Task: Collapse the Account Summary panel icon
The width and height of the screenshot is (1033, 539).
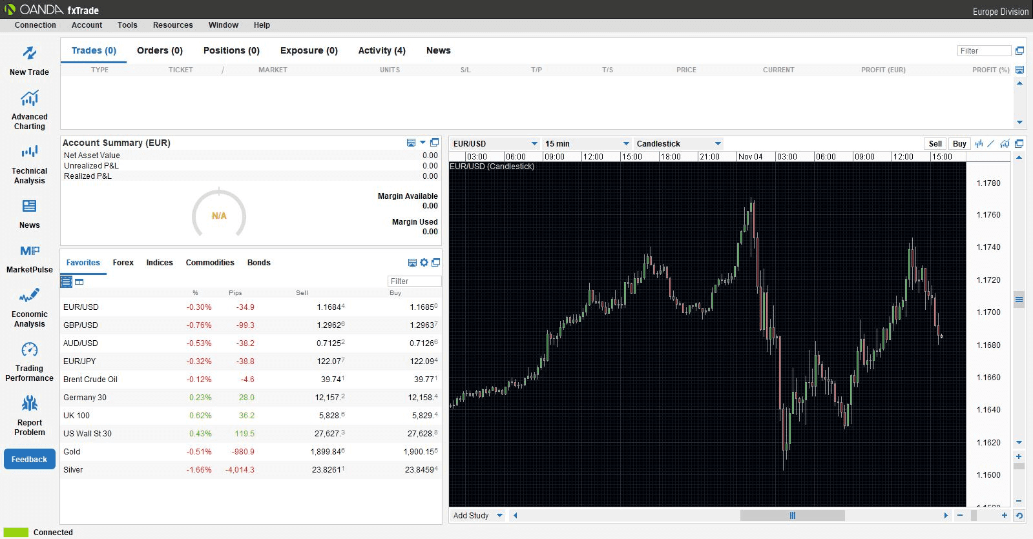Action: point(411,143)
